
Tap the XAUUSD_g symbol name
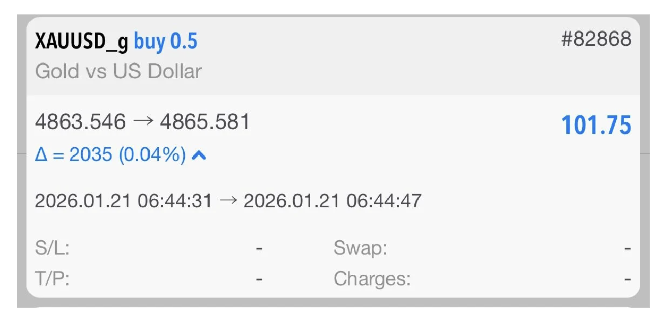coord(81,42)
